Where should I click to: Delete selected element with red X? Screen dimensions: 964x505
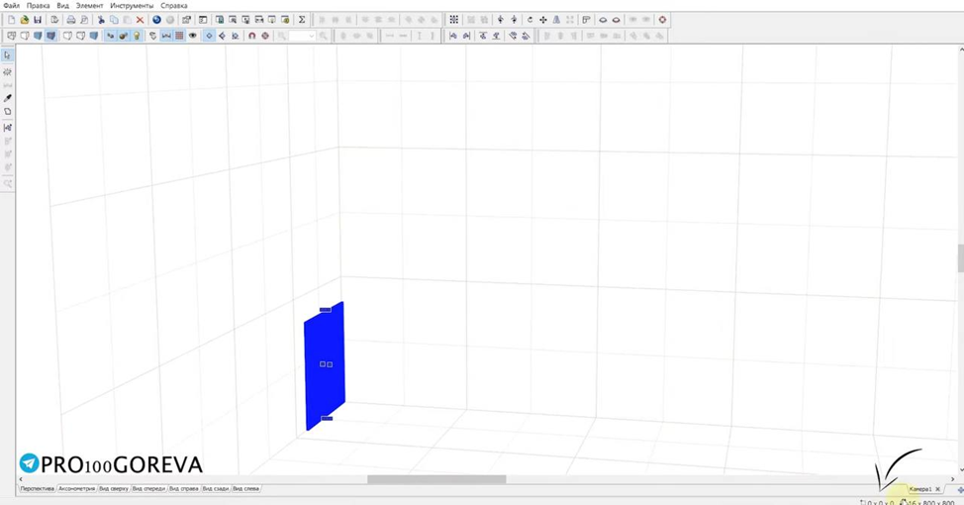141,20
